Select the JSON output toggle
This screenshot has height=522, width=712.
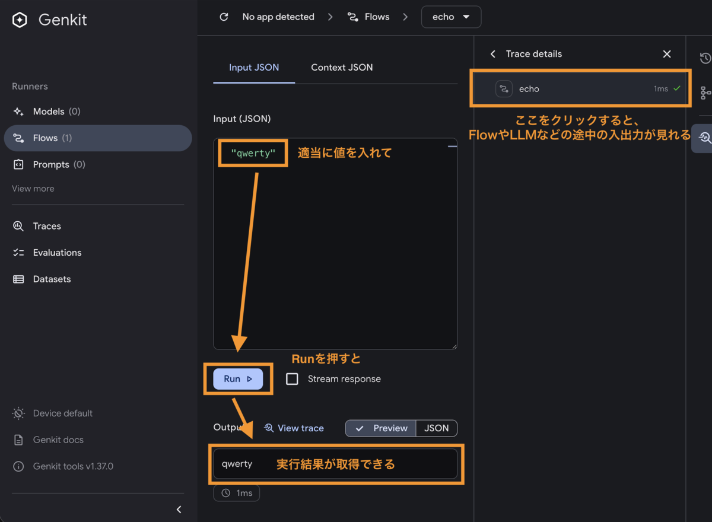click(x=437, y=428)
